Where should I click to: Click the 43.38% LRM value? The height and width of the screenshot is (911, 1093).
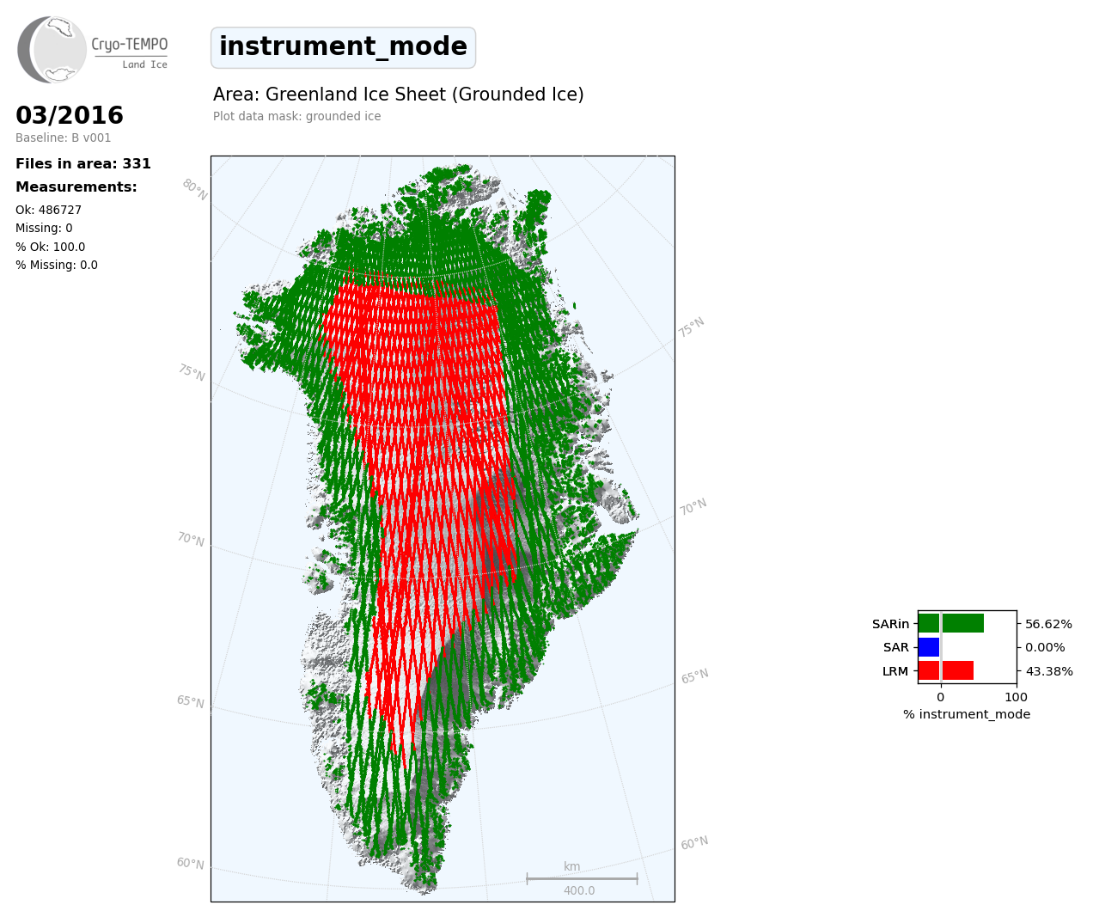point(1049,671)
